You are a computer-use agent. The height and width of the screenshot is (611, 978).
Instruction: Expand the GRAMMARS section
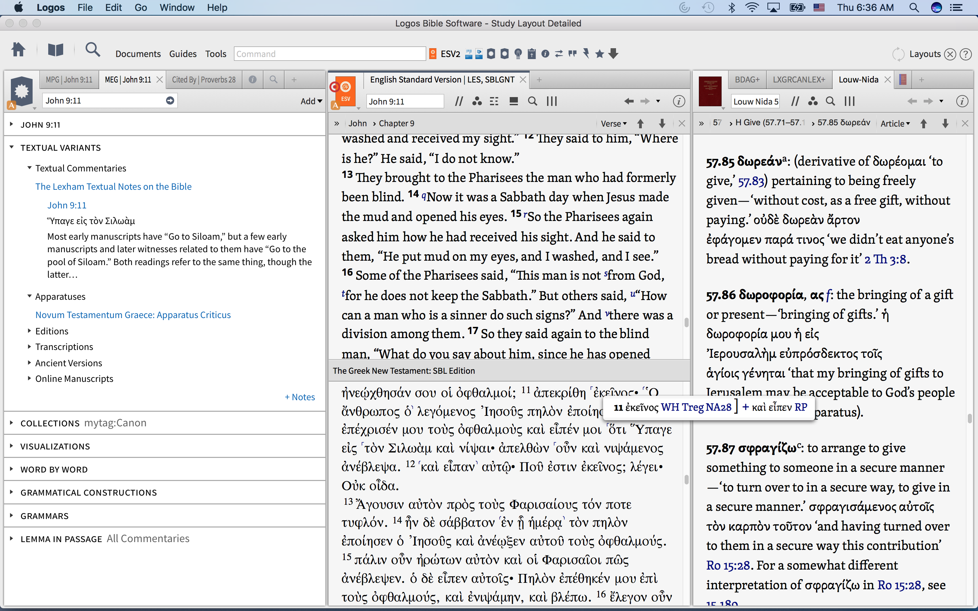[11, 516]
